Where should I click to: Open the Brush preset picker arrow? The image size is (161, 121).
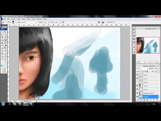coord(16,22)
